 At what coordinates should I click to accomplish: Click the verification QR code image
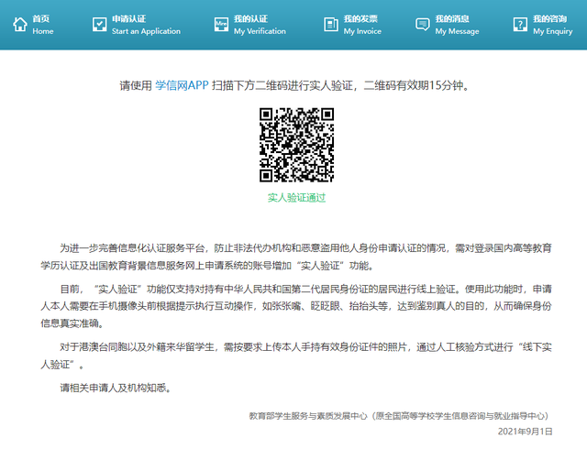(296, 145)
